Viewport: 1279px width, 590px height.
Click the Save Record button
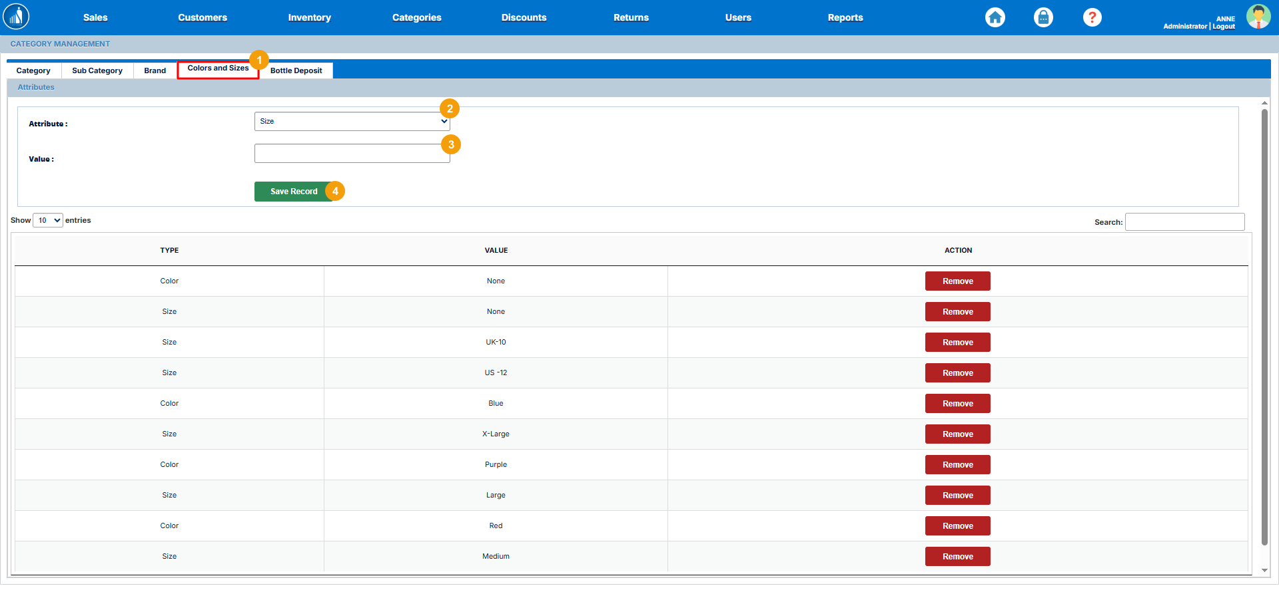pos(293,192)
